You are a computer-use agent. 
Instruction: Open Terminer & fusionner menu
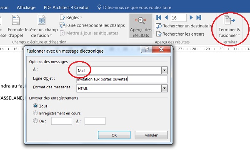[230, 27]
